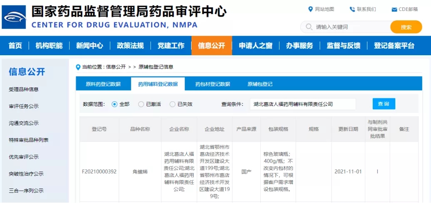431x203 pixels.
Task: Open 审评任务公示 in sidebar
Action: pos(24,106)
